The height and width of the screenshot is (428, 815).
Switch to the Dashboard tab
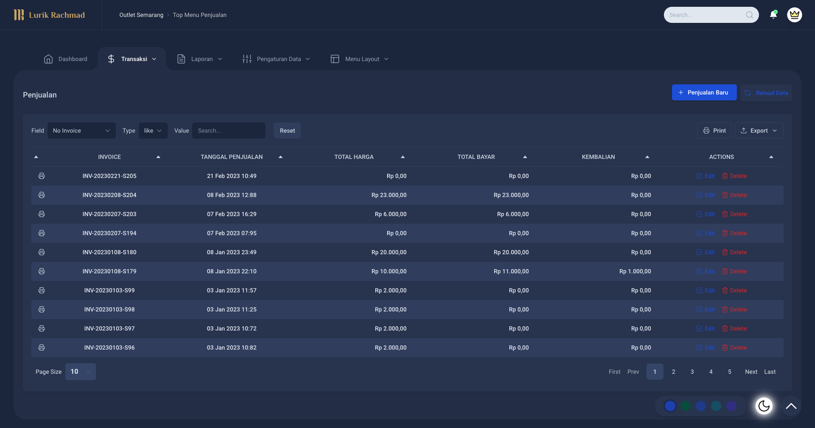[66, 59]
